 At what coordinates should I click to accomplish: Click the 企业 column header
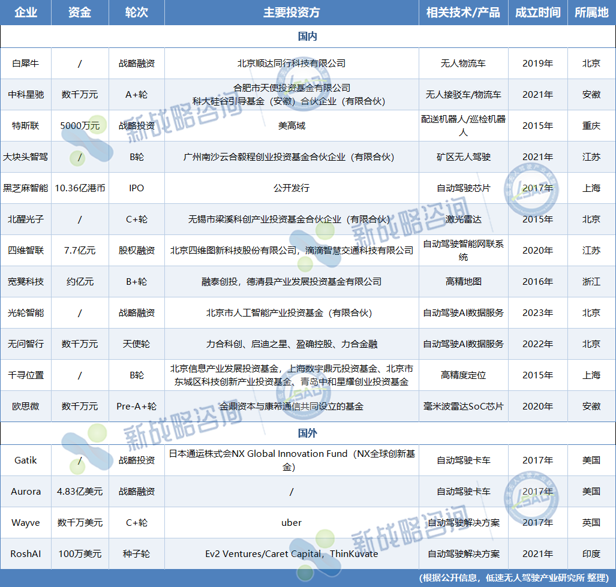(25, 13)
